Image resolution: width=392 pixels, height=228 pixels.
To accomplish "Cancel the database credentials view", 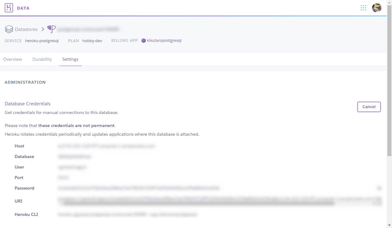I will coord(369,107).
